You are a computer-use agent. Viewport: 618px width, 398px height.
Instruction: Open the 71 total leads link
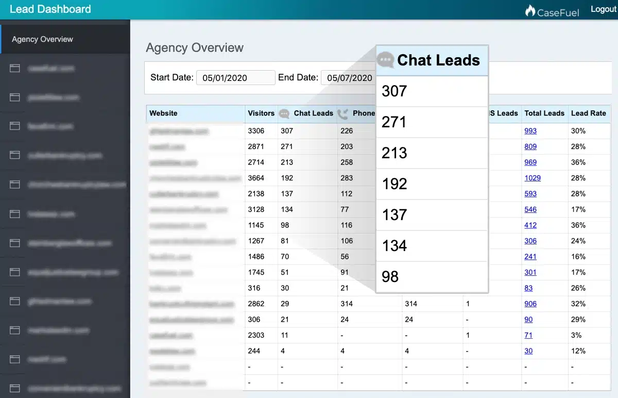(x=528, y=335)
